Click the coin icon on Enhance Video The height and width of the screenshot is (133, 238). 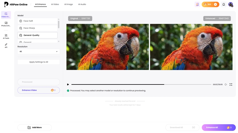coord(52,90)
